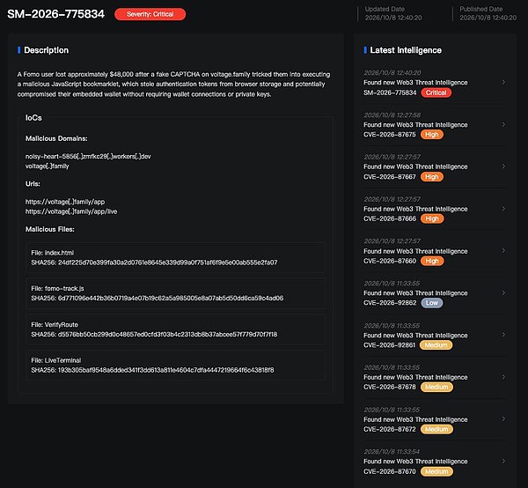Viewport: 528px width, 488px height.
Task: Click the CVE-2026-87667 identifier text
Action: tap(390, 177)
